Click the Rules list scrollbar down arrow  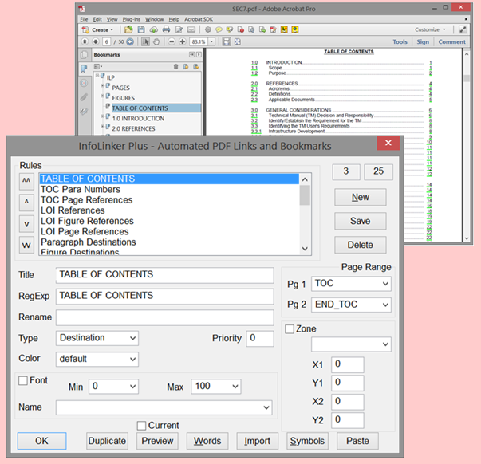(305, 249)
